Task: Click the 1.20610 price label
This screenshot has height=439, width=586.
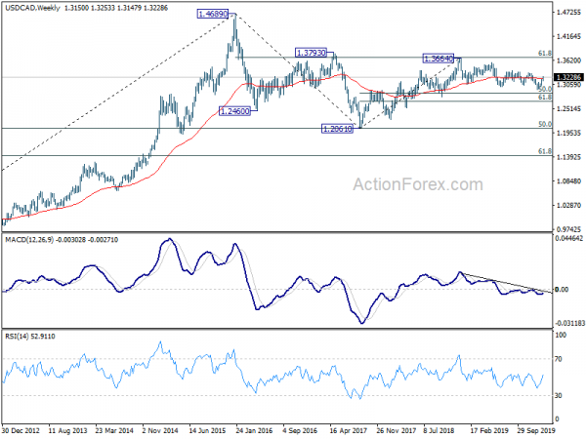Action: coord(337,129)
